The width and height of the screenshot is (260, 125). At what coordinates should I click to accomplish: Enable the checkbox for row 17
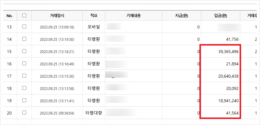click(24, 76)
